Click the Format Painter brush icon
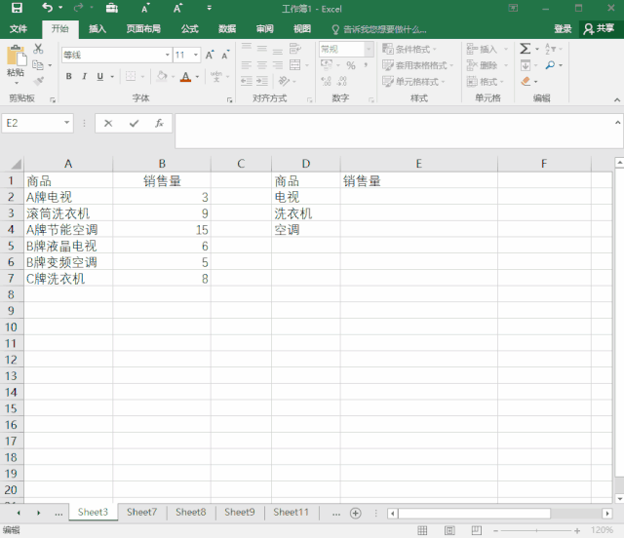 (x=38, y=81)
